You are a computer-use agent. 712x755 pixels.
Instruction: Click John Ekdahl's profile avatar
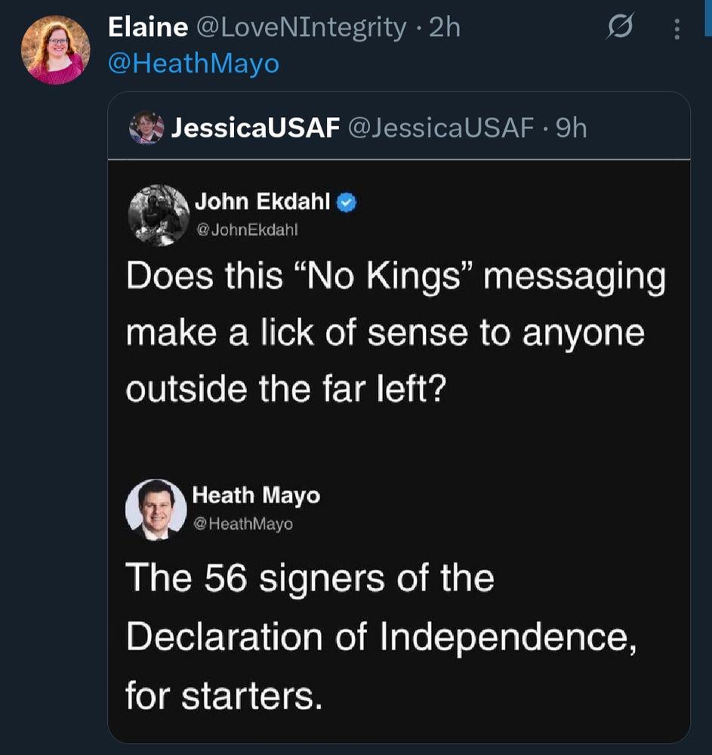[158, 215]
